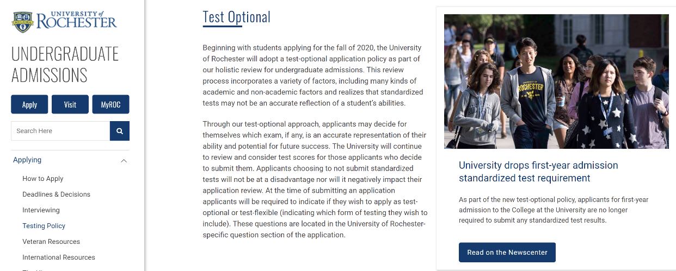The height and width of the screenshot is (271, 676).
Task: Focus the Search Here input field
Action: [60, 131]
